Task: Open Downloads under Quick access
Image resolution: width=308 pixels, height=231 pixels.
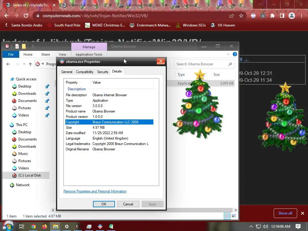Action: click(27, 94)
